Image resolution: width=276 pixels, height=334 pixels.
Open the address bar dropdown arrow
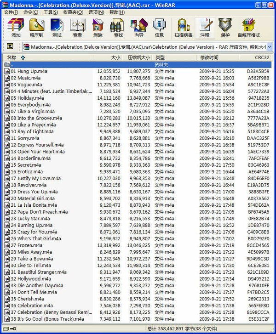click(x=270, y=47)
